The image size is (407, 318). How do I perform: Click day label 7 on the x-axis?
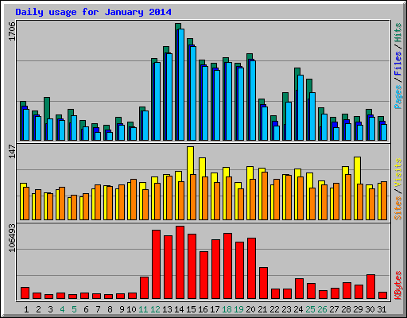[98, 309]
